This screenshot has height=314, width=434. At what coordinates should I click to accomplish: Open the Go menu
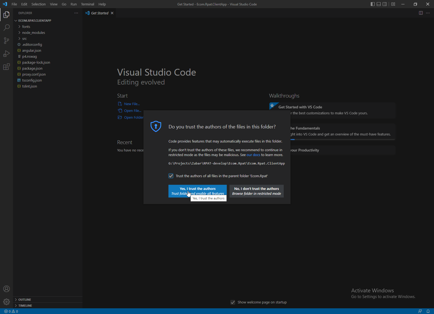(64, 4)
